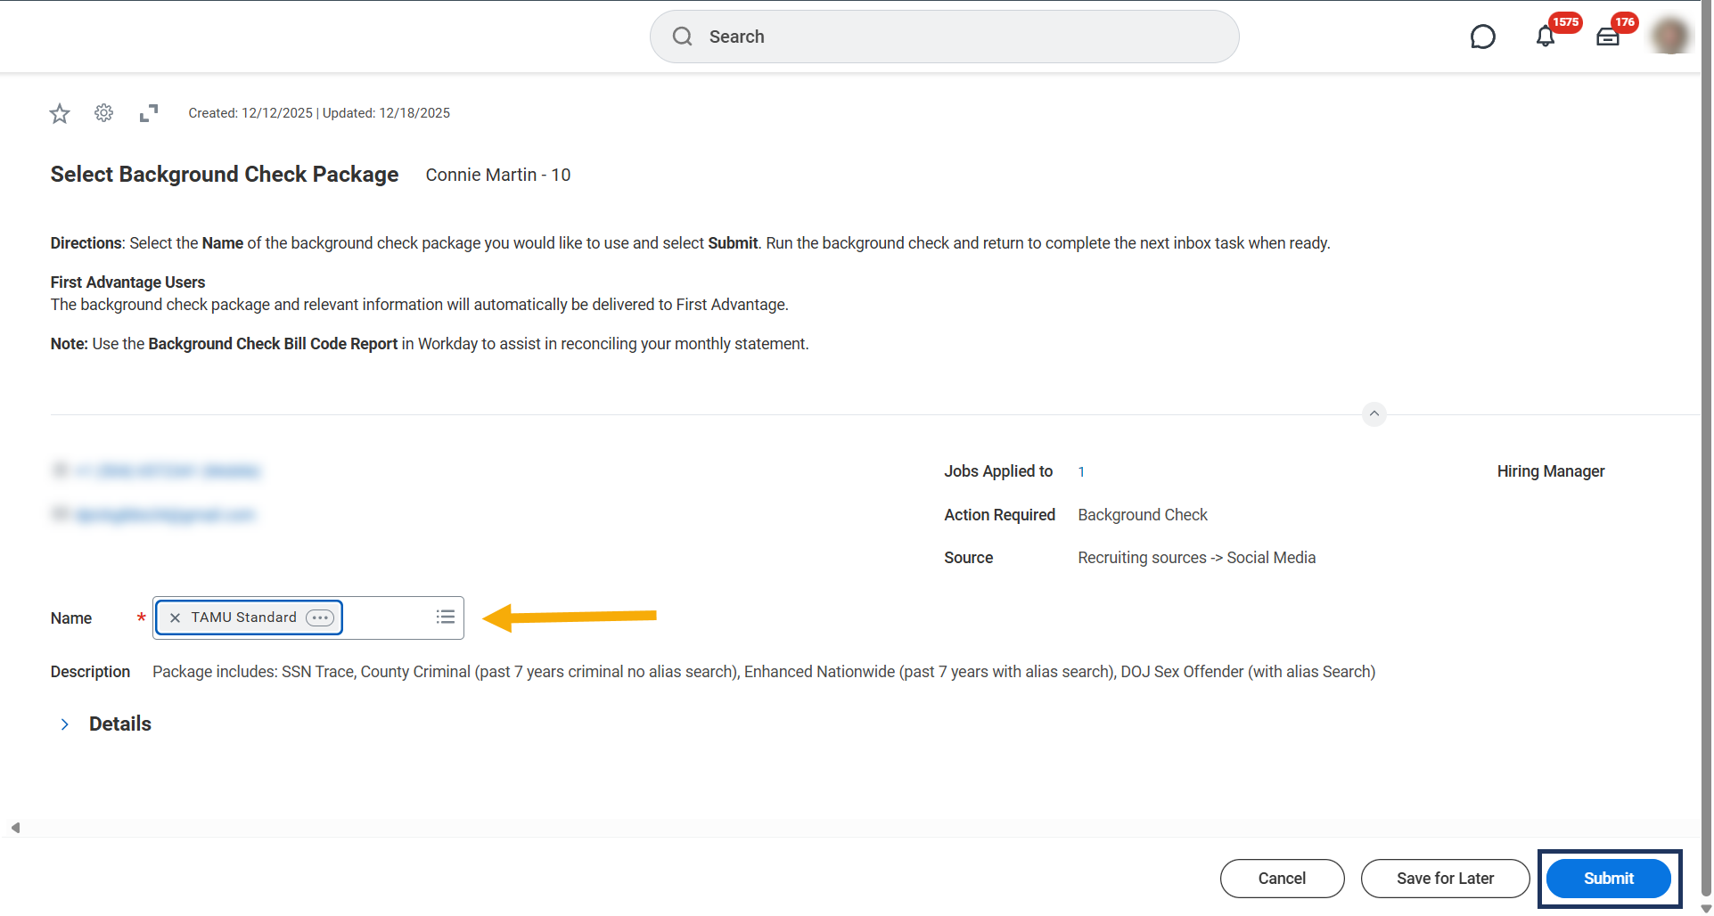Open related actions for TAMU Standard
The width and height of the screenshot is (1714, 916).
[320, 618]
